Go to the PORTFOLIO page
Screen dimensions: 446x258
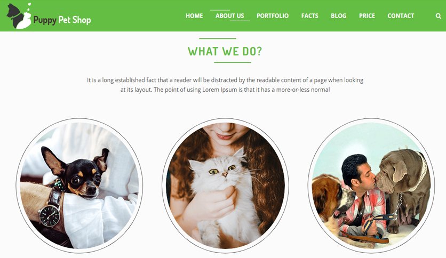click(x=273, y=16)
